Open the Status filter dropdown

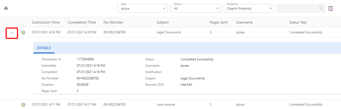pyautogui.click(x=196, y=8)
